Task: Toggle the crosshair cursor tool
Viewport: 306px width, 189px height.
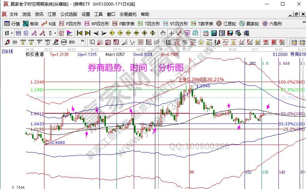Action: point(172,33)
